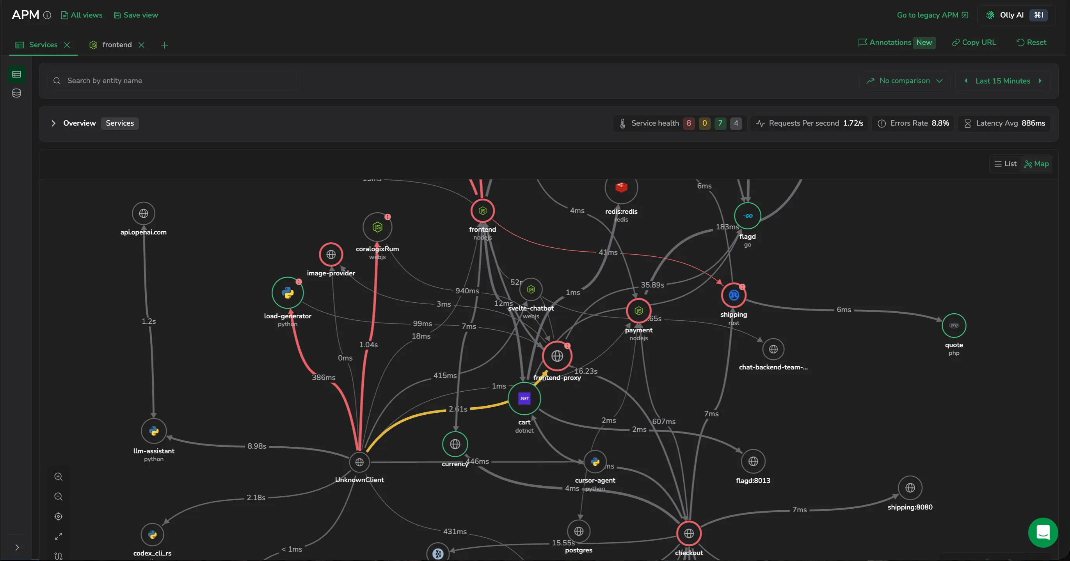Close the frontend tab
The height and width of the screenshot is (561, 1070).
pyautogui.click(x=141, y=45)
